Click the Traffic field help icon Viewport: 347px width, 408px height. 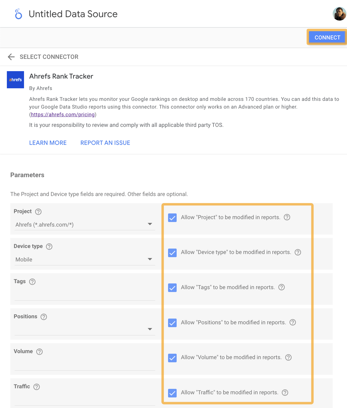coord(36,387)
